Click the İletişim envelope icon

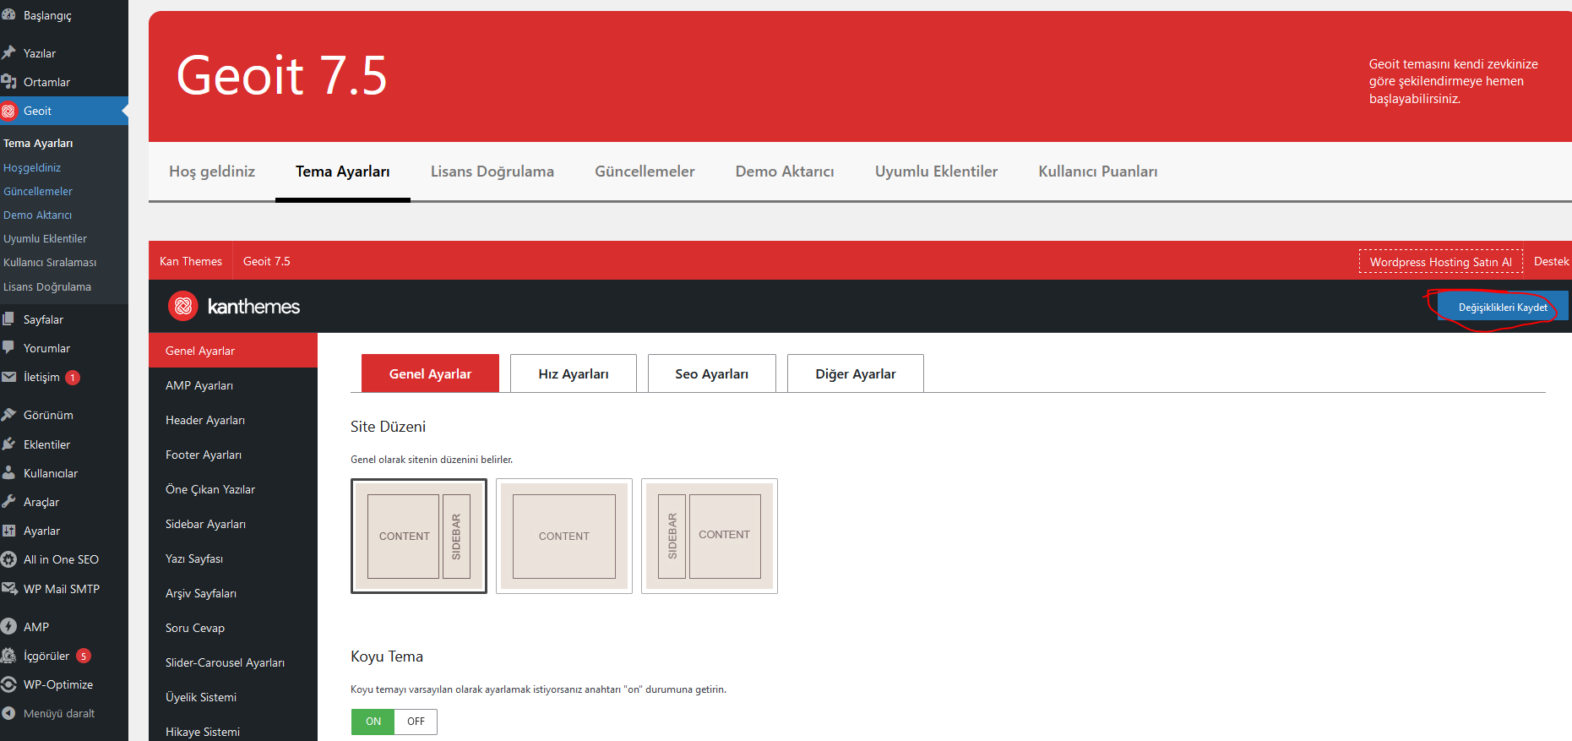pos(8,377)
